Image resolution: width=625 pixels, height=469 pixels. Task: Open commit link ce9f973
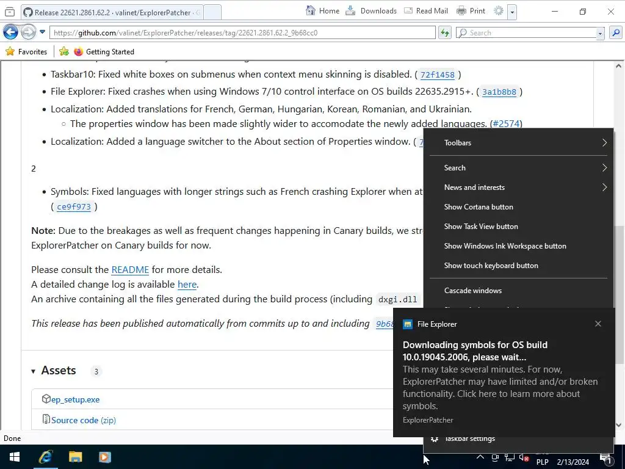click(x=74, y=206)
